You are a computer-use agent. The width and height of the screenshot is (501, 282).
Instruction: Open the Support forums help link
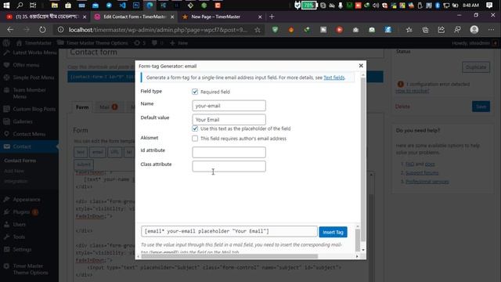click(x=422, y=172)
